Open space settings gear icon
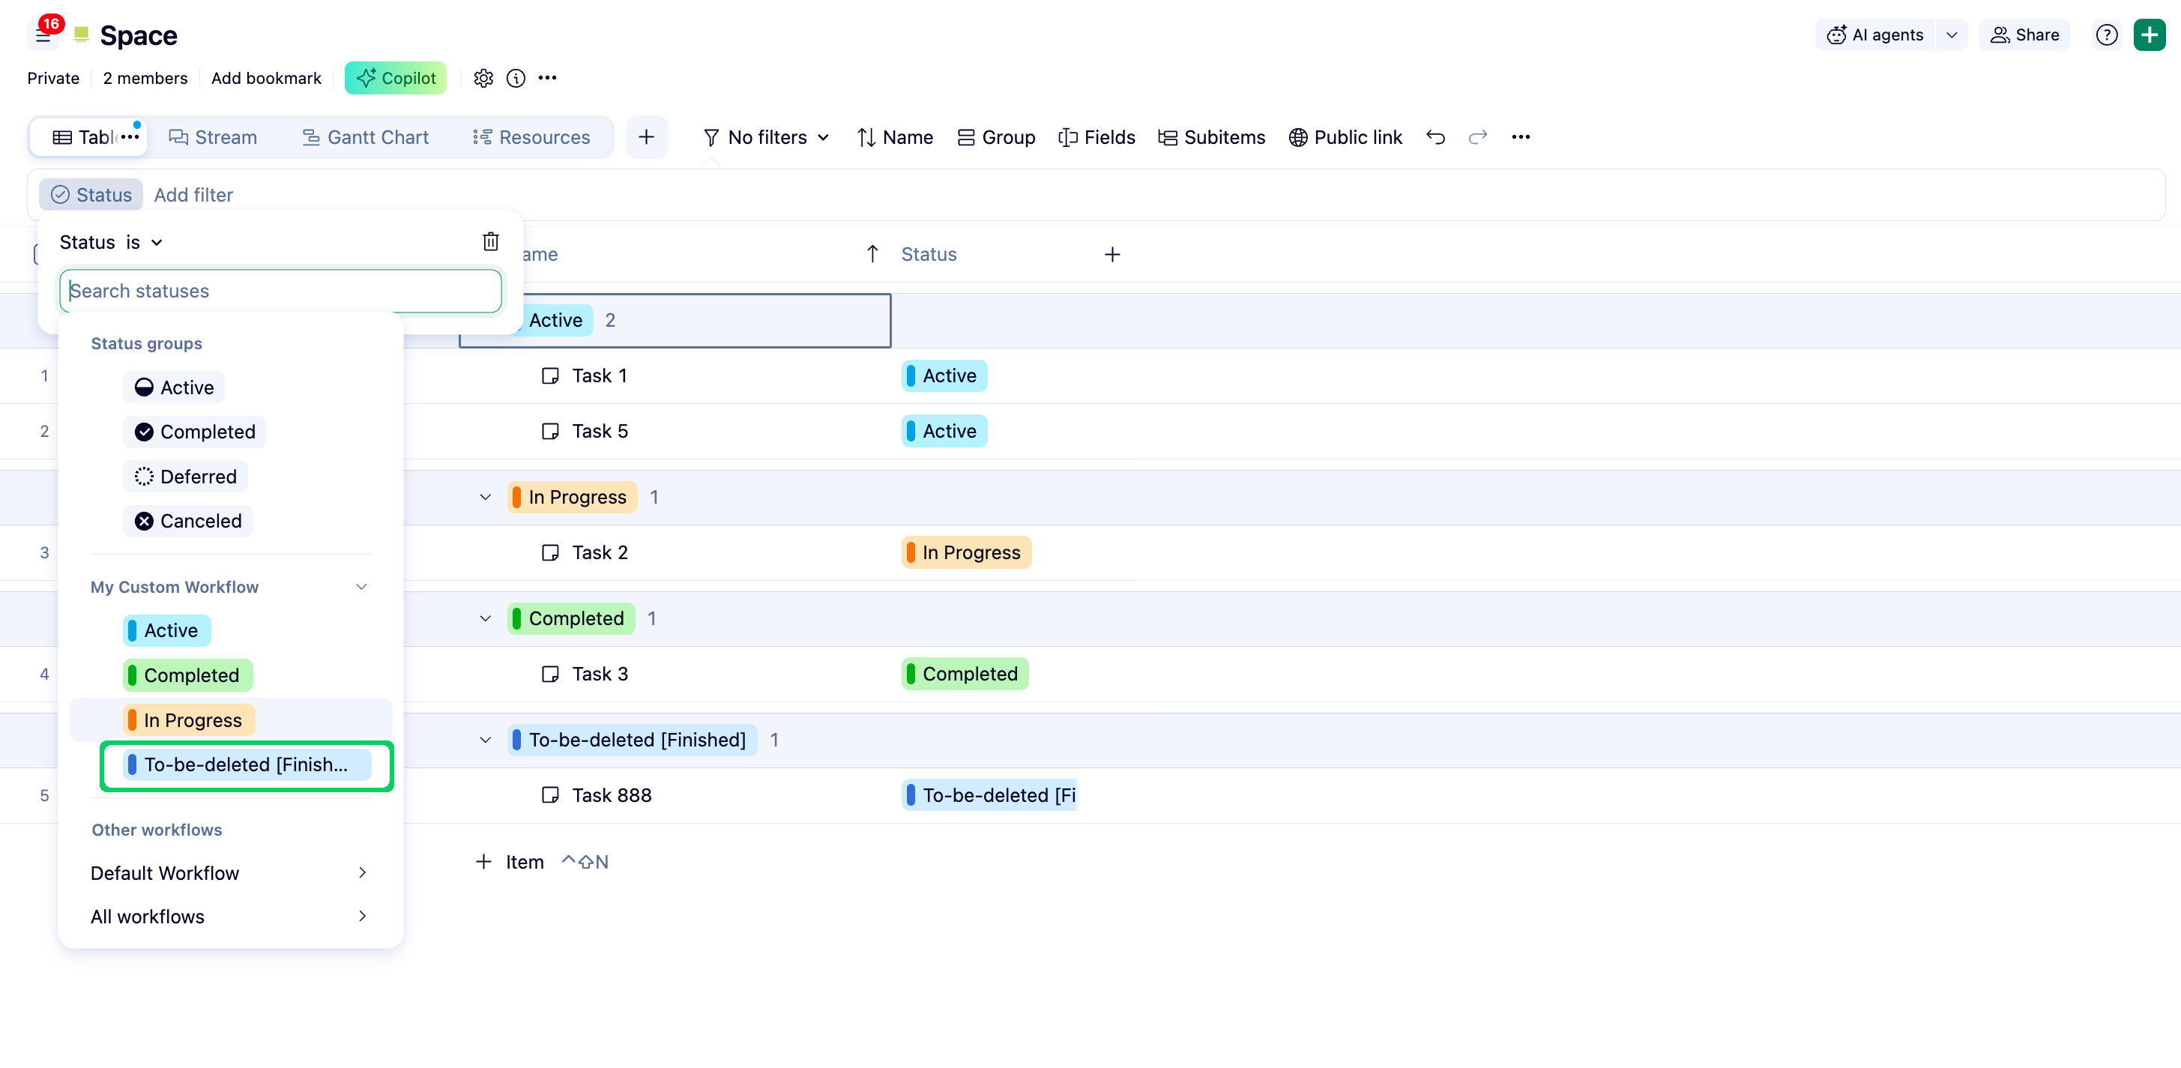2181x1068 pixels. pyautogui.click(x=483, y=78)
